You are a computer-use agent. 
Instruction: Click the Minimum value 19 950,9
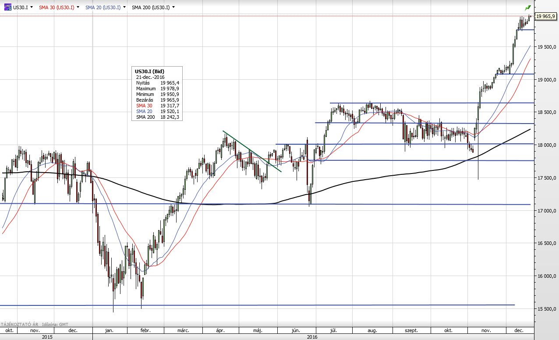pyautogui.click(x=170, y=94)
